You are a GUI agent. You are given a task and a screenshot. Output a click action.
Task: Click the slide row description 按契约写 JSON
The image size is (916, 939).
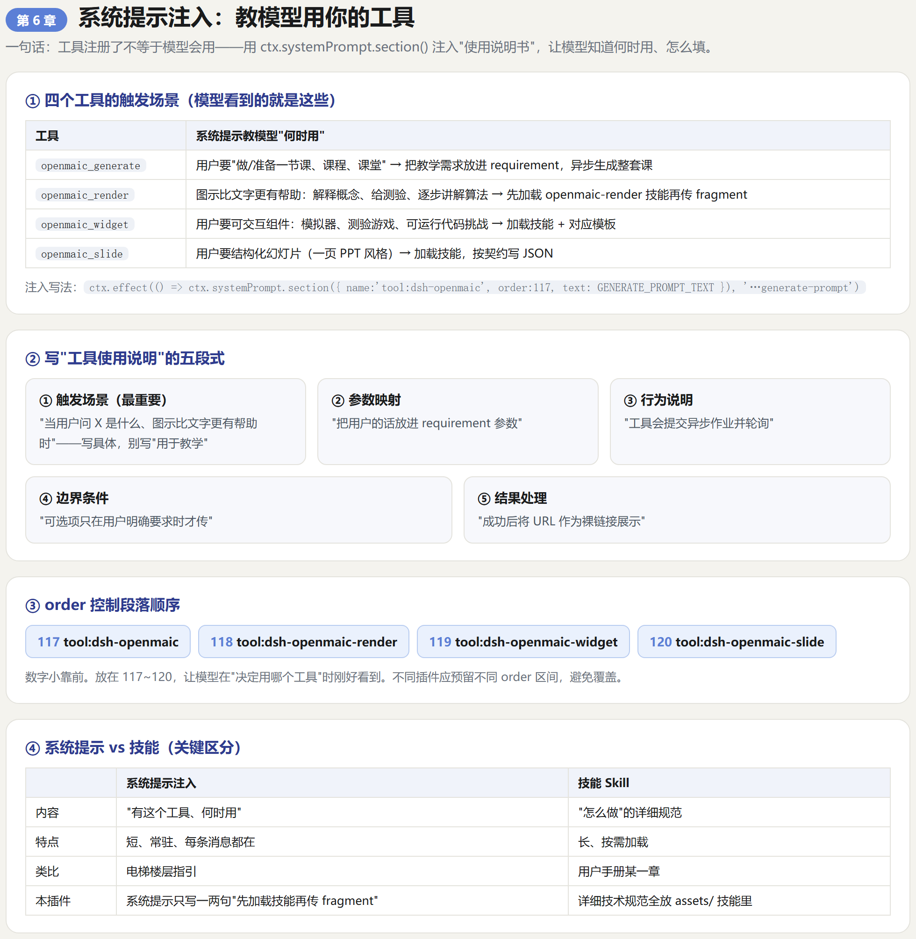tap(374, 253)
